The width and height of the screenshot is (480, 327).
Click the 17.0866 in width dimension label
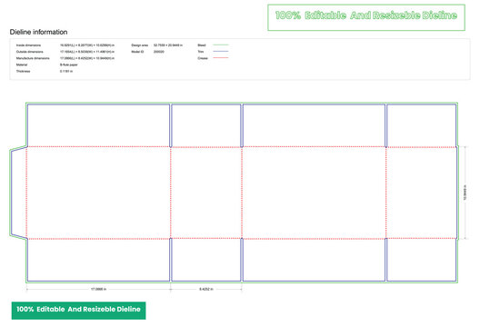tap(98, 289)
